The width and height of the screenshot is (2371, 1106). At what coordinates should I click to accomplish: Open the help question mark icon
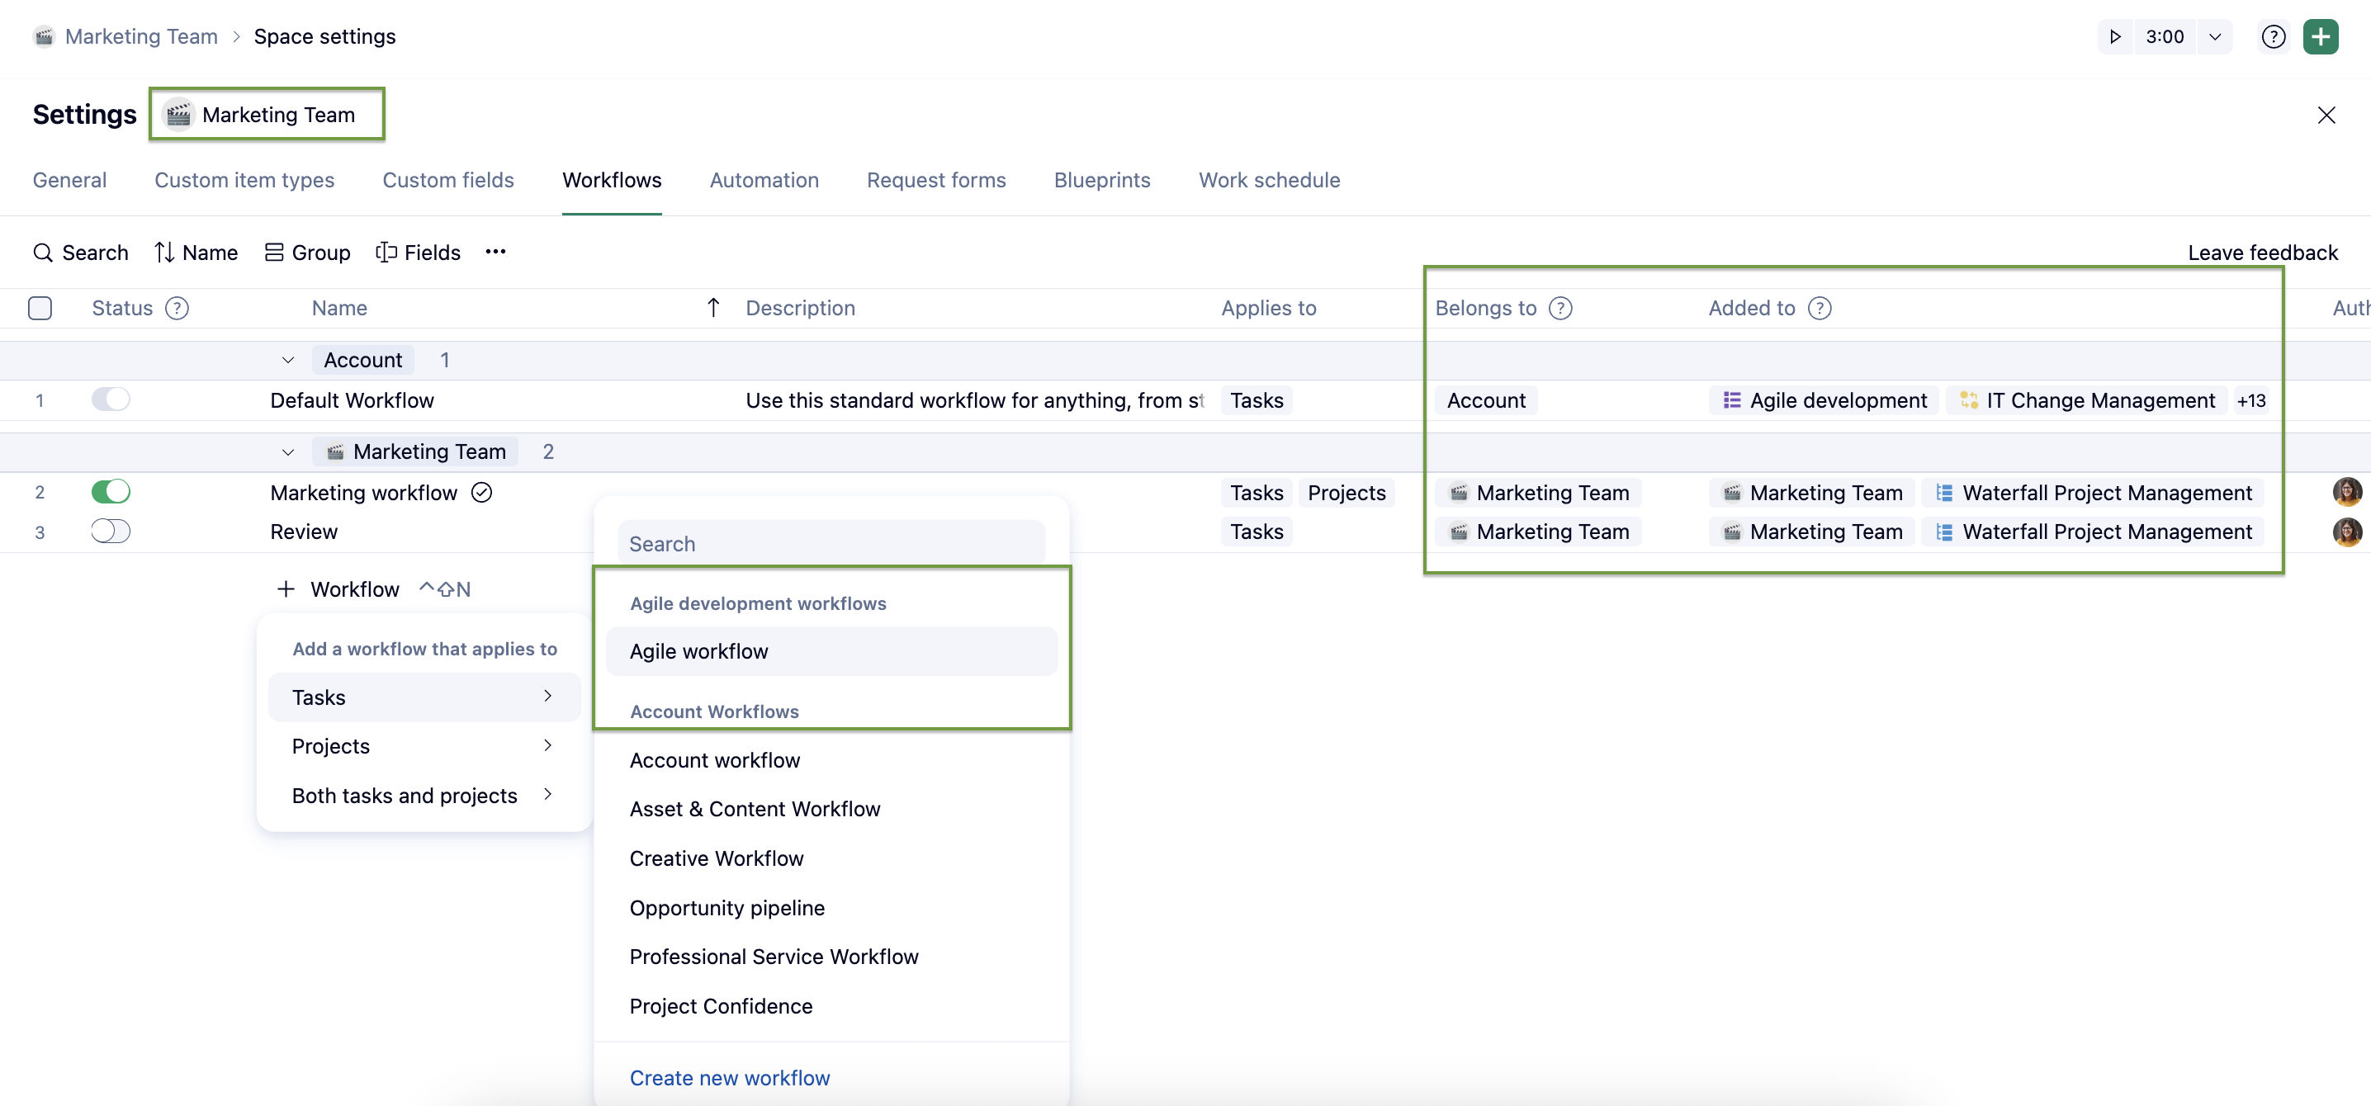pos(2273,37)
